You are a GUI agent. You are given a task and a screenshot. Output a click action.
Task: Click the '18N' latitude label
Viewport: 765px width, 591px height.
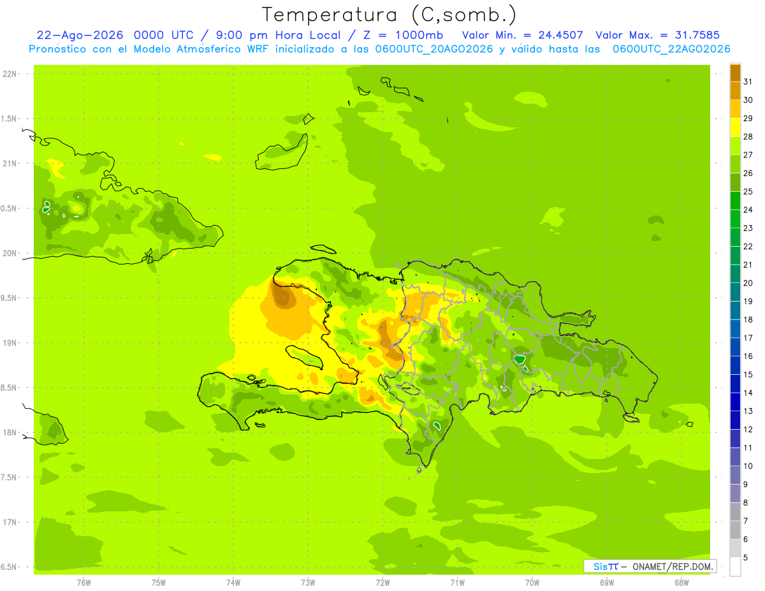[x=9, y=433]
